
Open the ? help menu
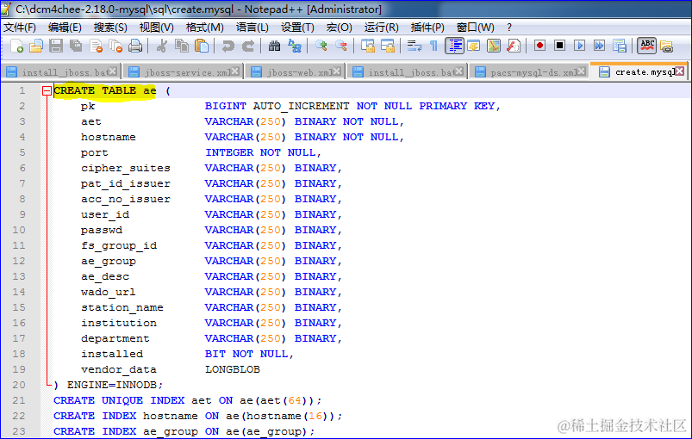pyautogui.click(x=508, y=28)
